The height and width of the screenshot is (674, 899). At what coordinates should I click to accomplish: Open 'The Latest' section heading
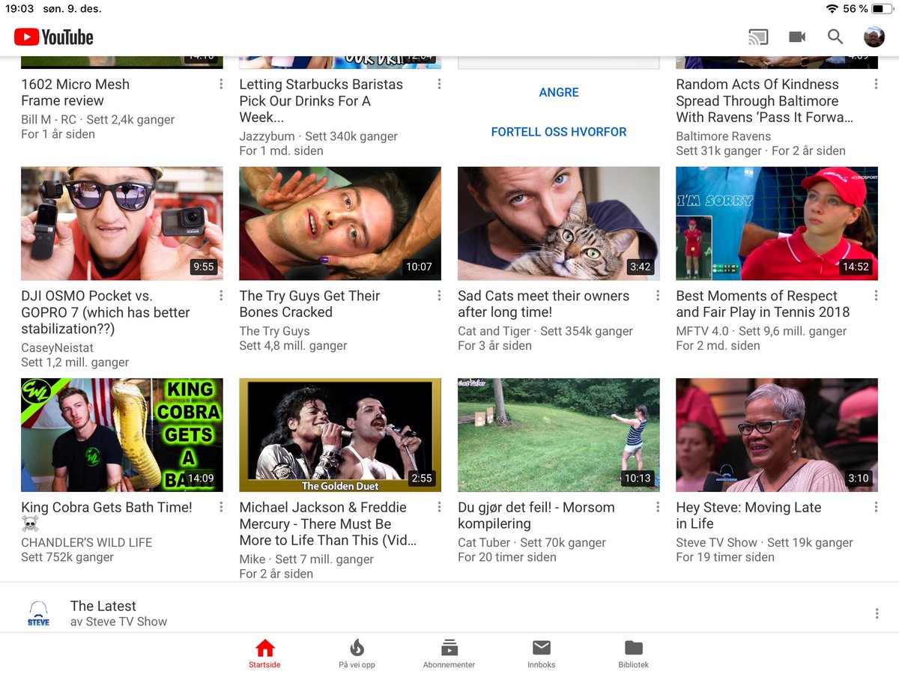click(x=103, y=606)
